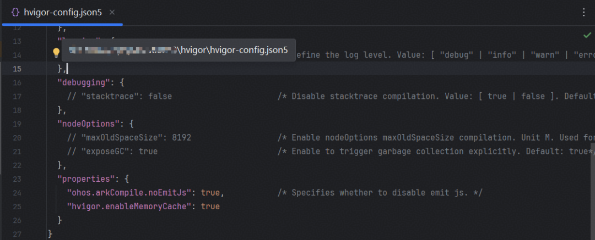Open the editor tabs more-options menu
Image resolution: width=595 pixels, height=240 pixels.
pos(583,12)
